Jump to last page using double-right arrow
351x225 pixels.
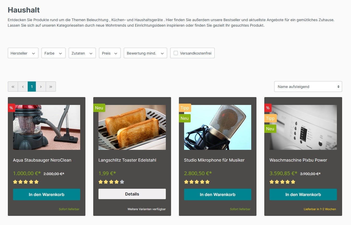coord(51,87)
